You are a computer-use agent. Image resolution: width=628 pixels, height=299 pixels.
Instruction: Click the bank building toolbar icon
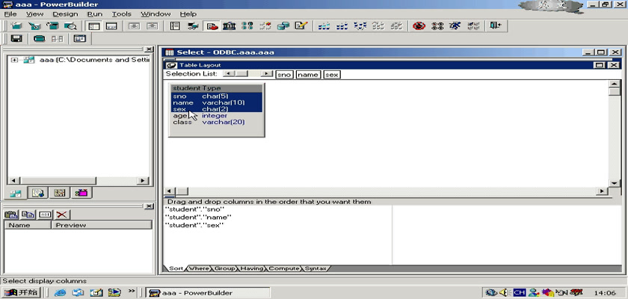pos(229,26)
